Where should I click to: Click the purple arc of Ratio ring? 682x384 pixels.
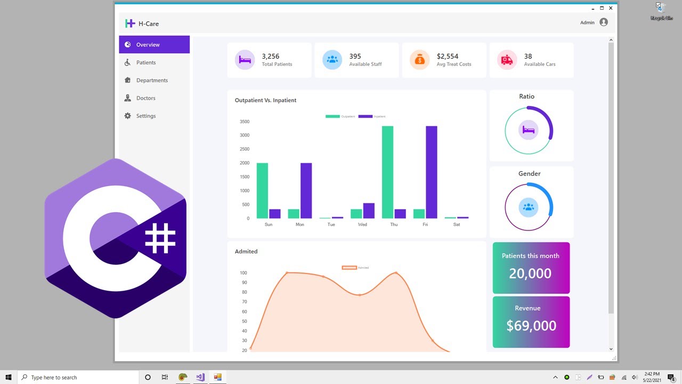pos(548,117)
